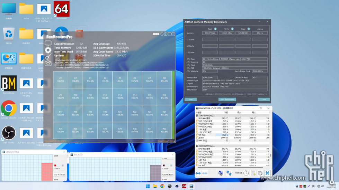This screenshot has height=190, width=339.
Task: Click HWiNFO icon in taskbar
Action: tap(191, 186)
